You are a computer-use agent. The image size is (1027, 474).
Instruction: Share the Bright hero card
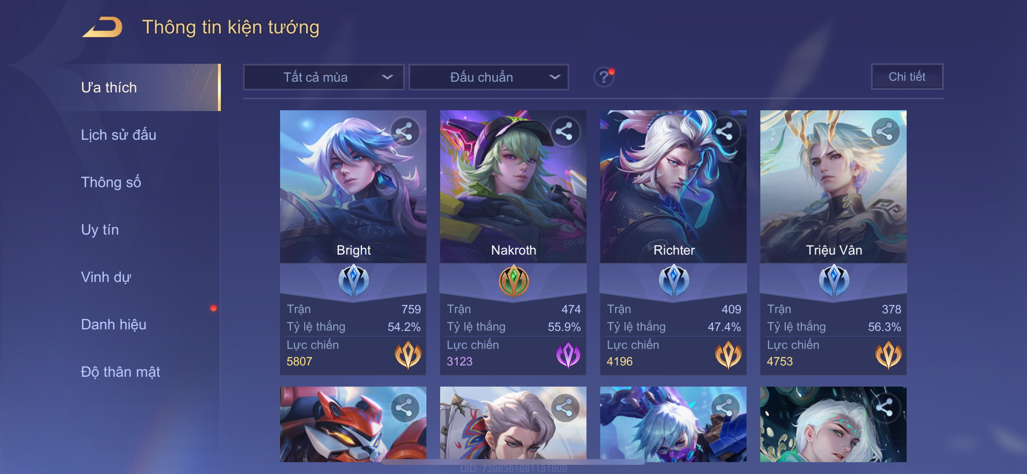coord(405,131)
